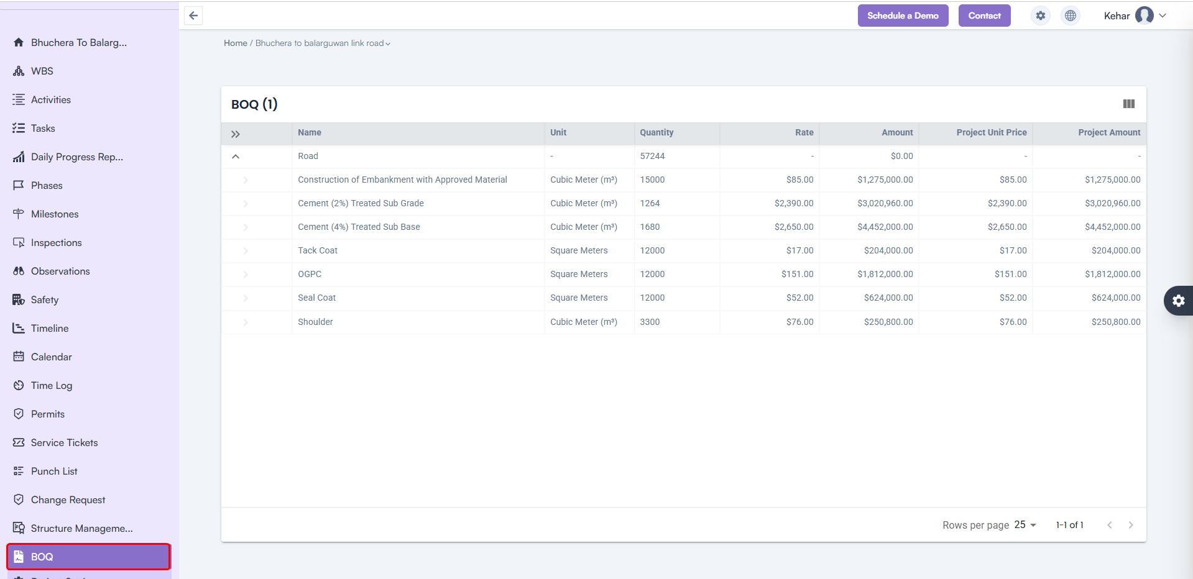Click the back arrow icon in header
1193x579 pixels.
tap(193, 16)
